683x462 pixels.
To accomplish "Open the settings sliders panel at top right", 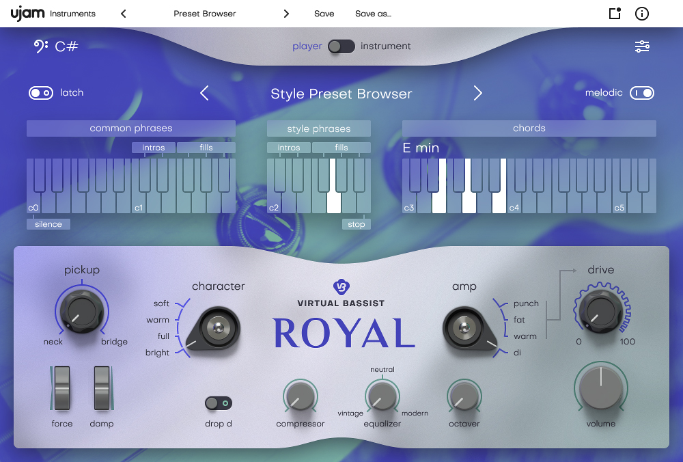I will [642, 46].
